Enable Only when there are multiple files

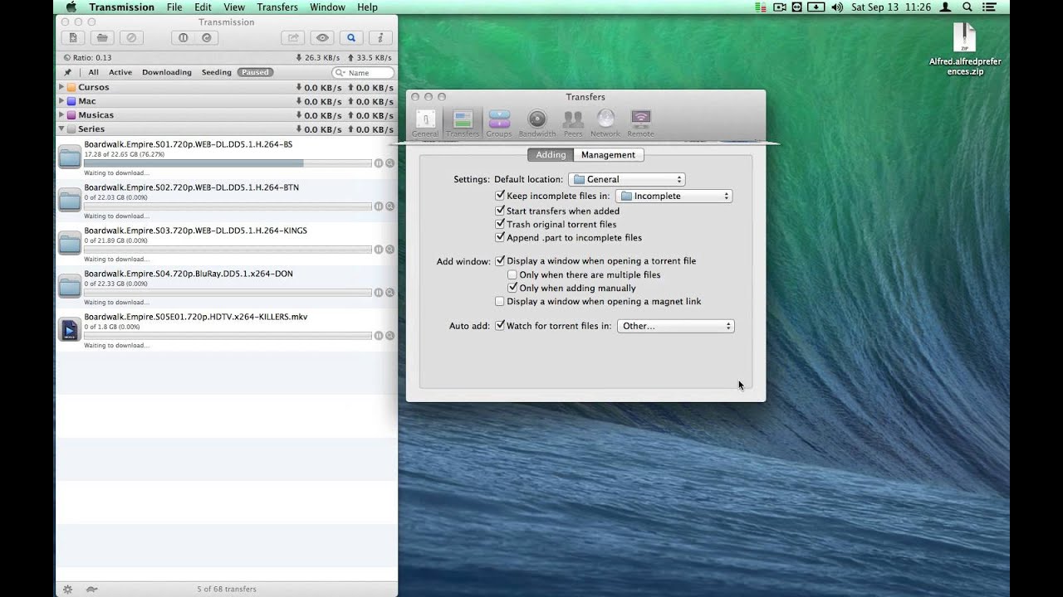coord(512,274)
